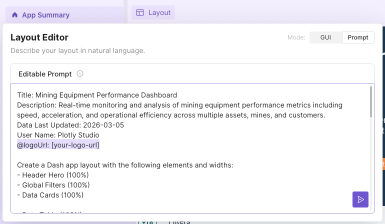Screen dimensions: 385x224
Task: Click the prompt textarea scrollbar thumb
Action: [x=371, y=101]
